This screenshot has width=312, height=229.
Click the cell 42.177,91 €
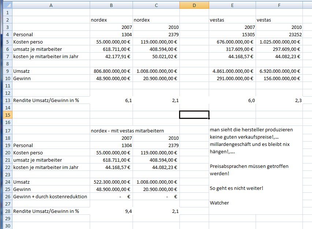[x=111, y=56]
